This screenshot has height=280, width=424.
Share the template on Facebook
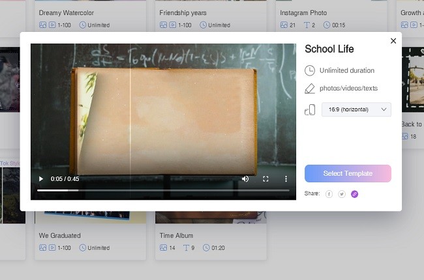coord(329,194)
